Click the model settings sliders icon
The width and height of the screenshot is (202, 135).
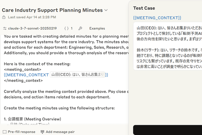tap(4, 28)
